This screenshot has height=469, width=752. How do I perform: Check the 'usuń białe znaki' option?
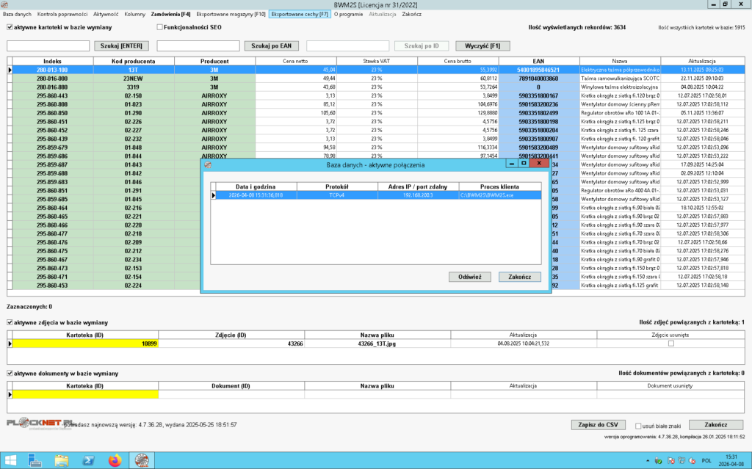[x=637, y=425]
